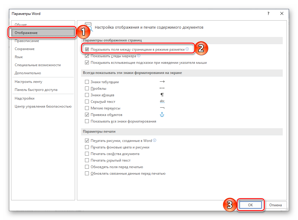298x220 pixels.
Task: Enable Печатать свойства документа checkbox
Action: tap(87, 154)
